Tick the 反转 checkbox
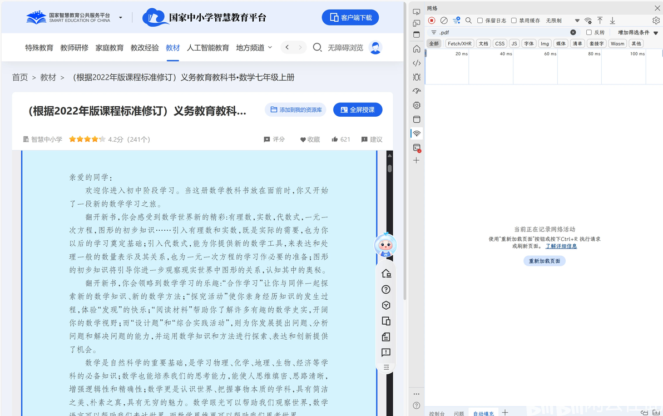Image resolution: width=663 pixels, height=416 pixels. (x=588, y=32)
